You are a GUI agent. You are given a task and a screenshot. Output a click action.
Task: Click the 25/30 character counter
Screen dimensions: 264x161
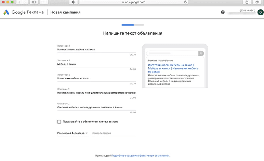pos(133,84)
